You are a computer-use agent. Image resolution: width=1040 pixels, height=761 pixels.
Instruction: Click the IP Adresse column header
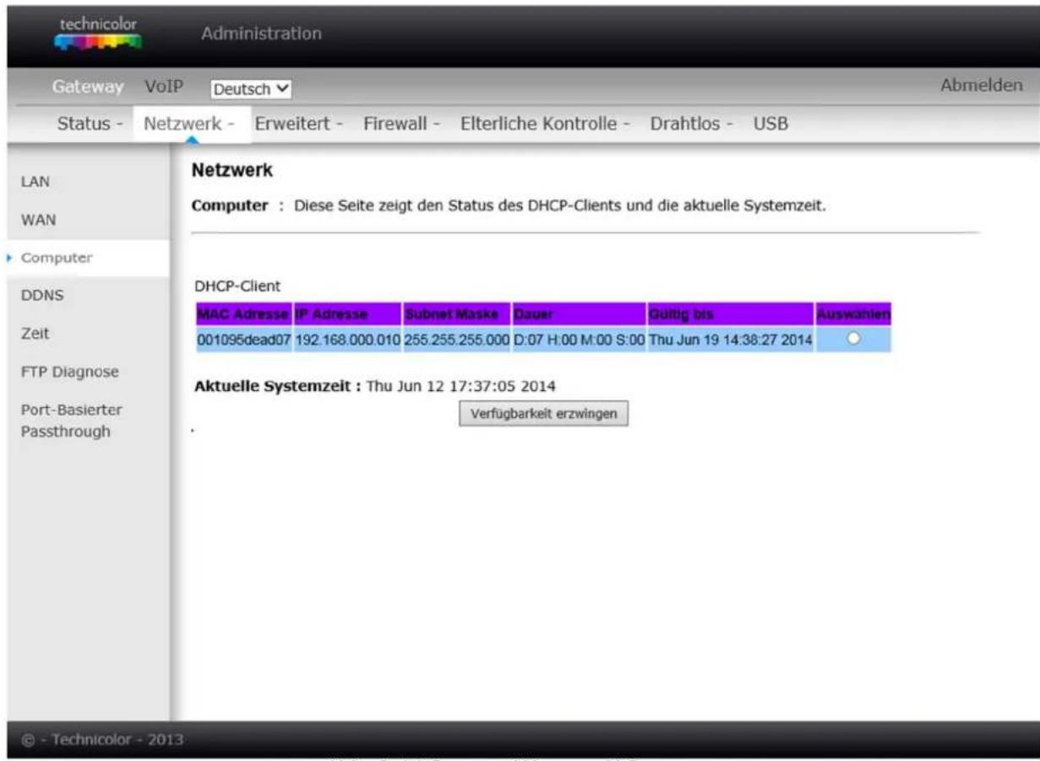(x=347, y=315)
